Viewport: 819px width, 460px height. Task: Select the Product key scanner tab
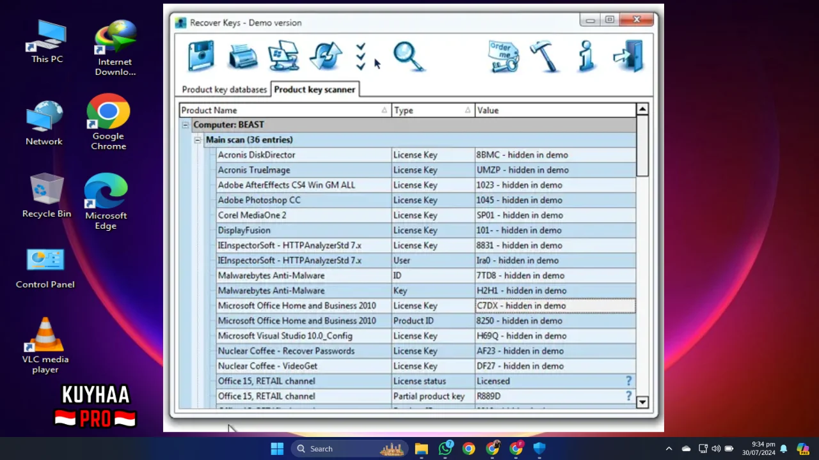tap(314, 89)
